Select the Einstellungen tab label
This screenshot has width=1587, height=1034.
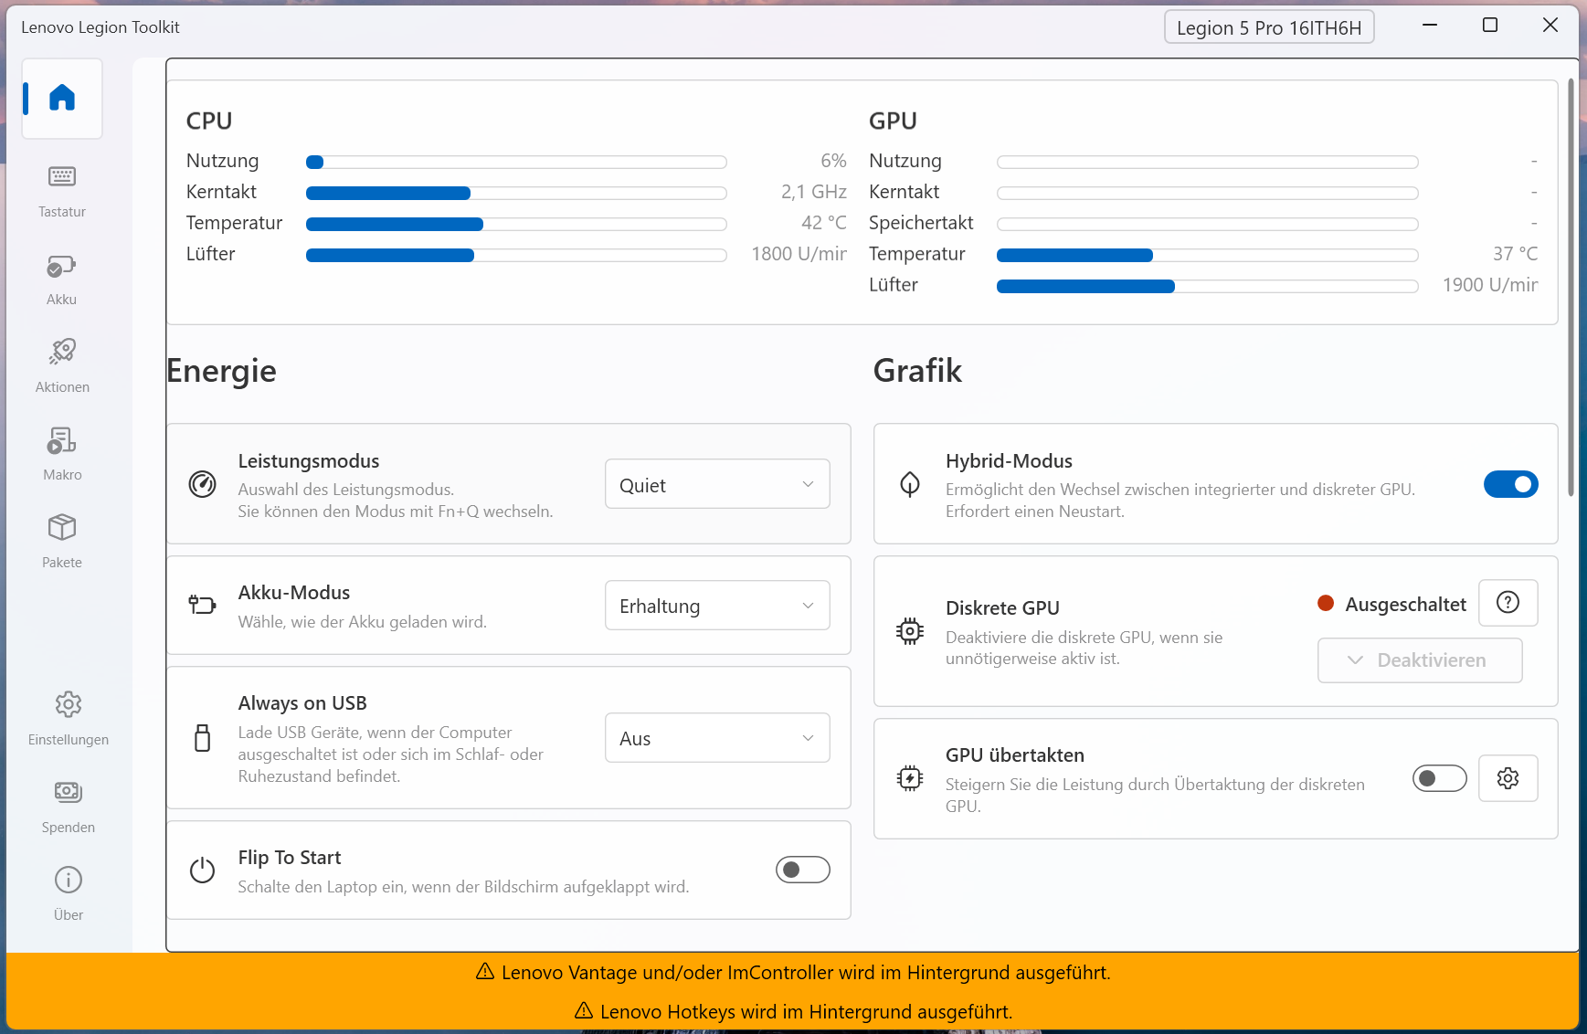coord(69,740)
